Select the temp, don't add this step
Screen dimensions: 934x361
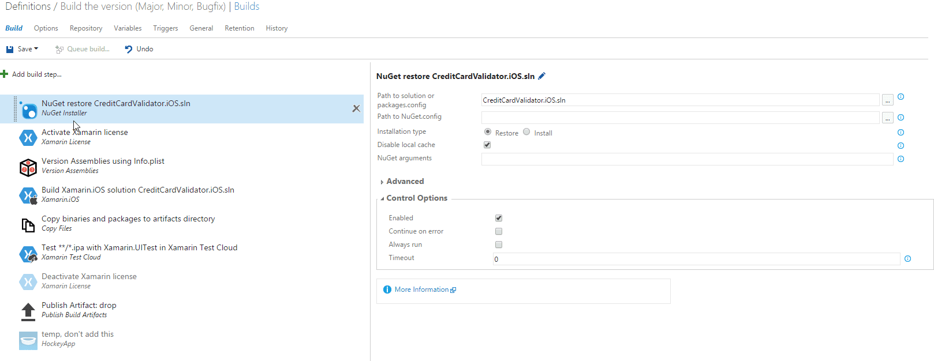coord(182,340)
